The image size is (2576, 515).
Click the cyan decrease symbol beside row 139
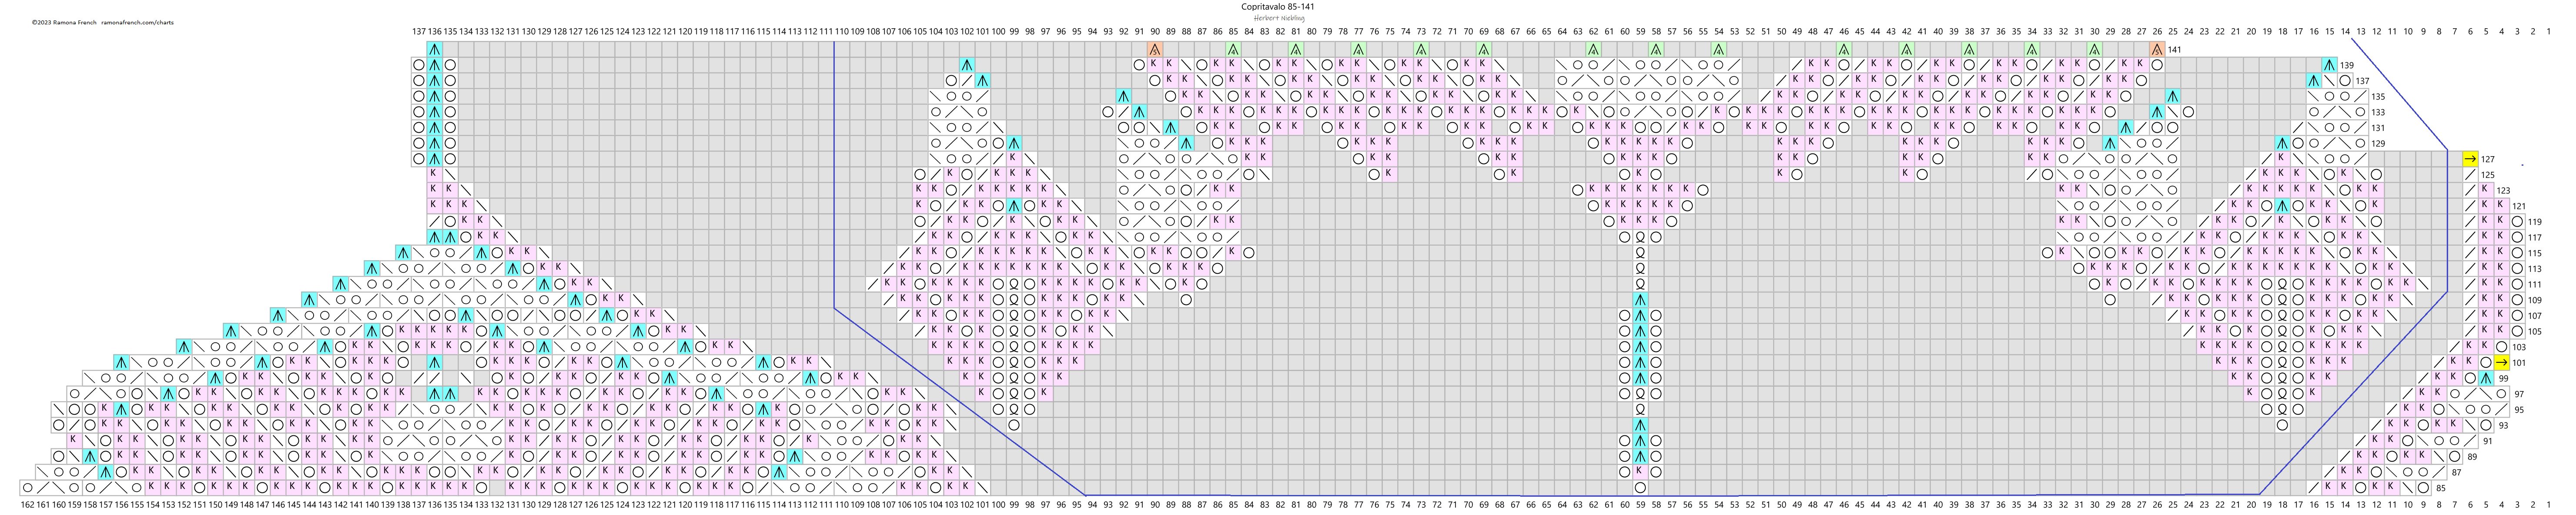[2329, 65]
